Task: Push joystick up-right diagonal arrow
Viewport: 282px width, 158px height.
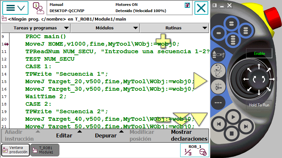Action: [269, 70]
